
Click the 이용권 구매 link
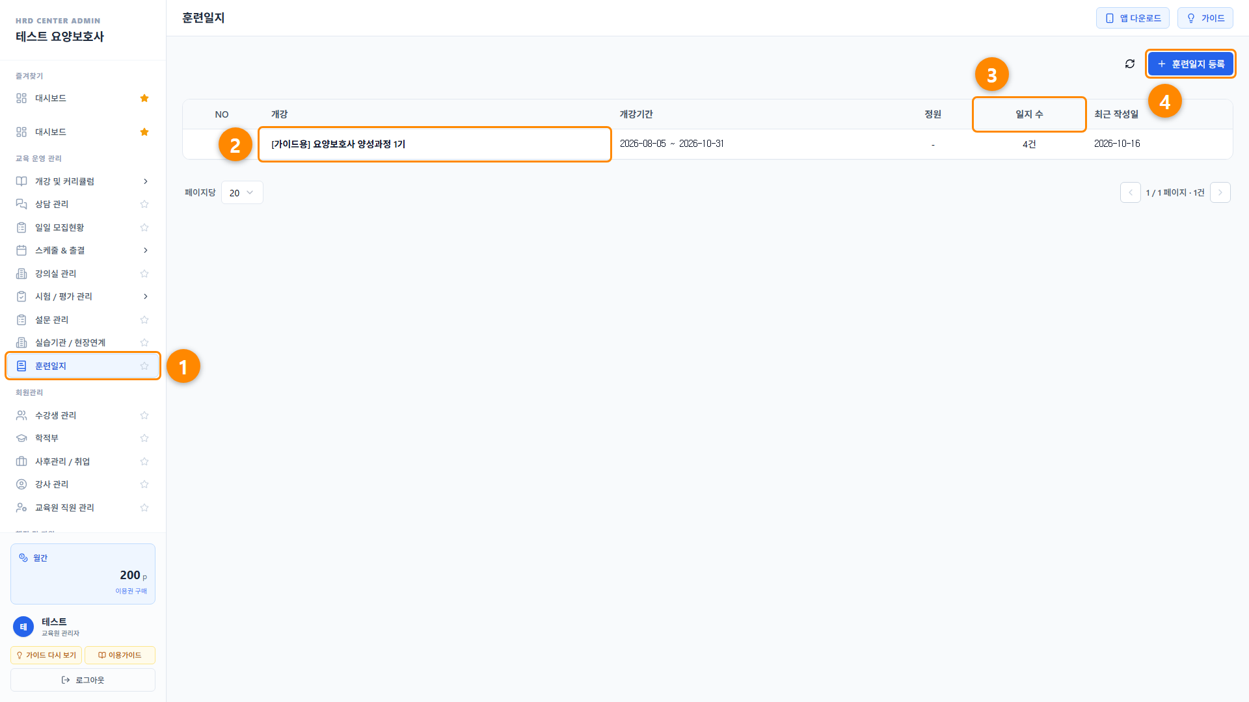click(131, 591)
